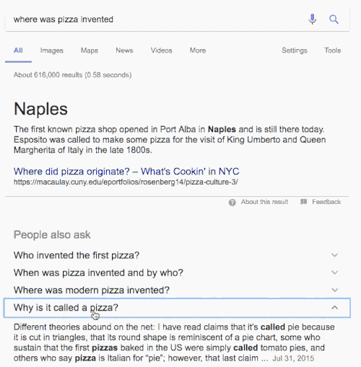Click the macaulay.cuny.edu URL text

(x=126, y=182)
